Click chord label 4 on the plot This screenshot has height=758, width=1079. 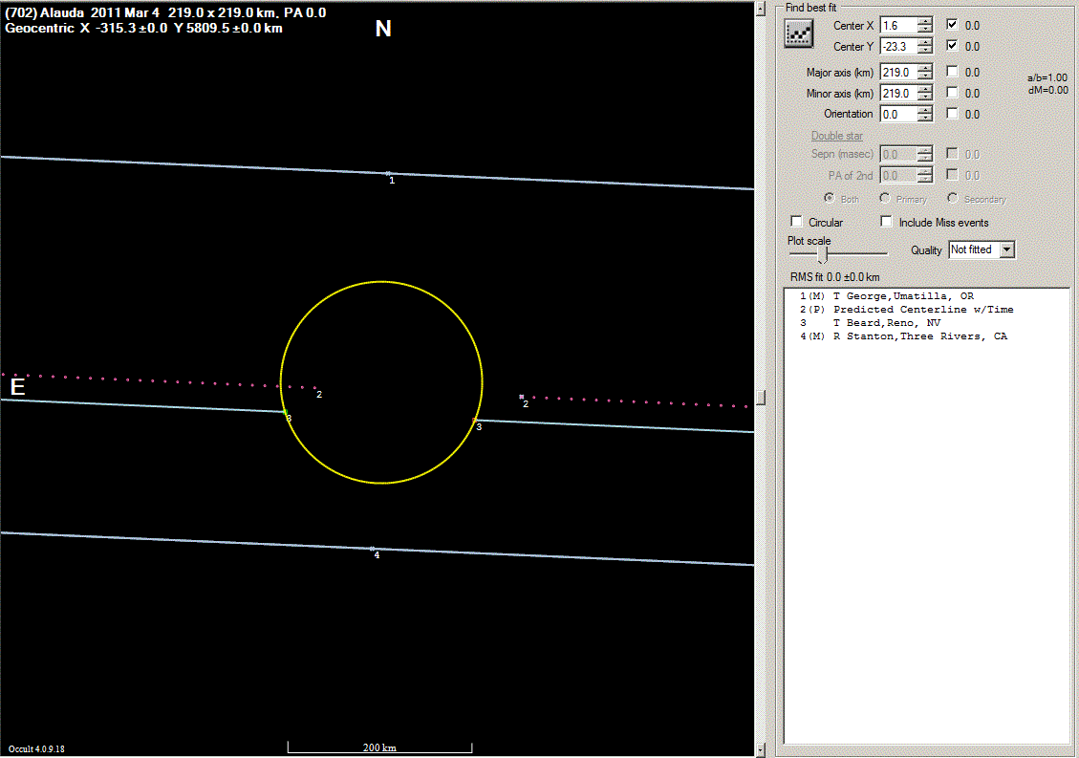[x=377, y=555]
